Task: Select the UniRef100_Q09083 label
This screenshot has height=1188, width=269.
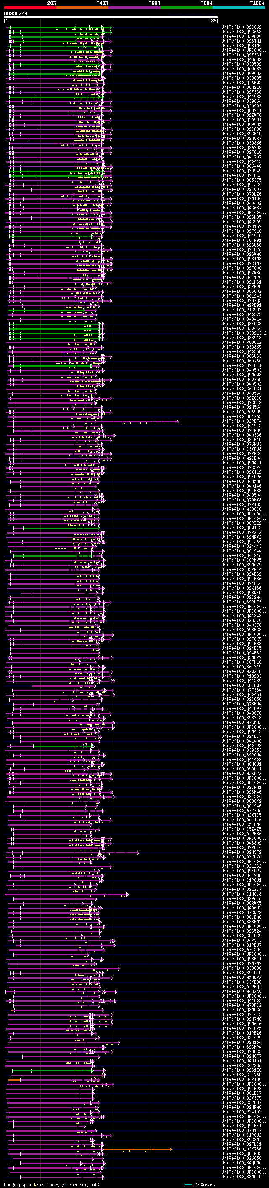Action: click(241, 69)
